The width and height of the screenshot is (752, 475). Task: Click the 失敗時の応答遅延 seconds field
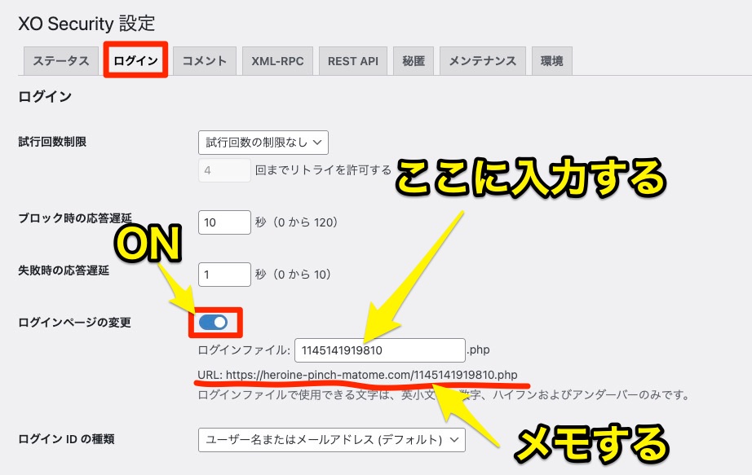[223, 275]
